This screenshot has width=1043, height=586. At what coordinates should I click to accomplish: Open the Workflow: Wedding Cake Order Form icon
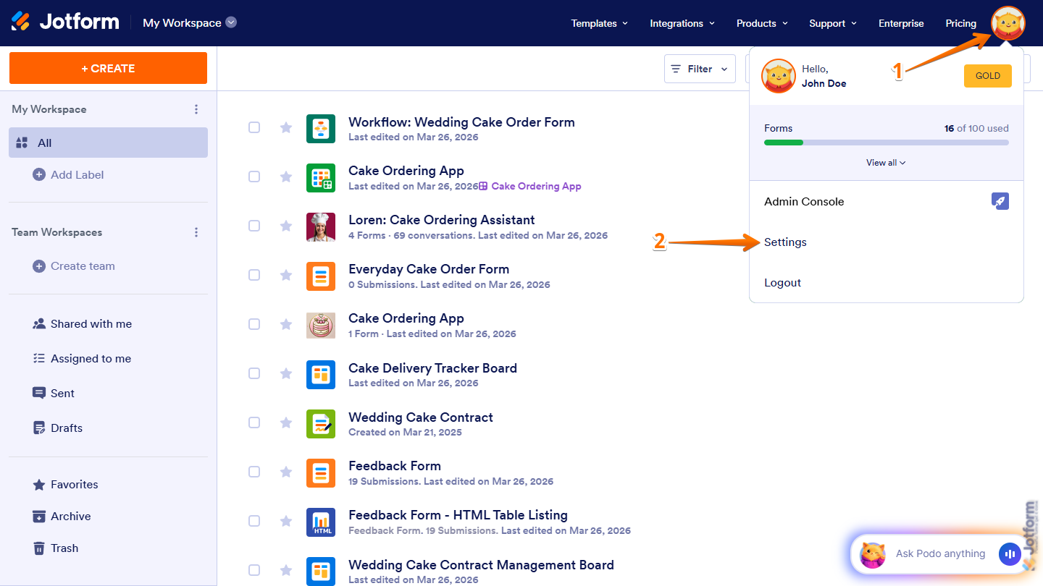pyautogui.click(x=321, y=129)
